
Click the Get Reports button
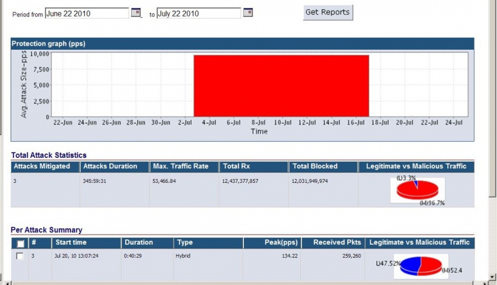point(328,13)
